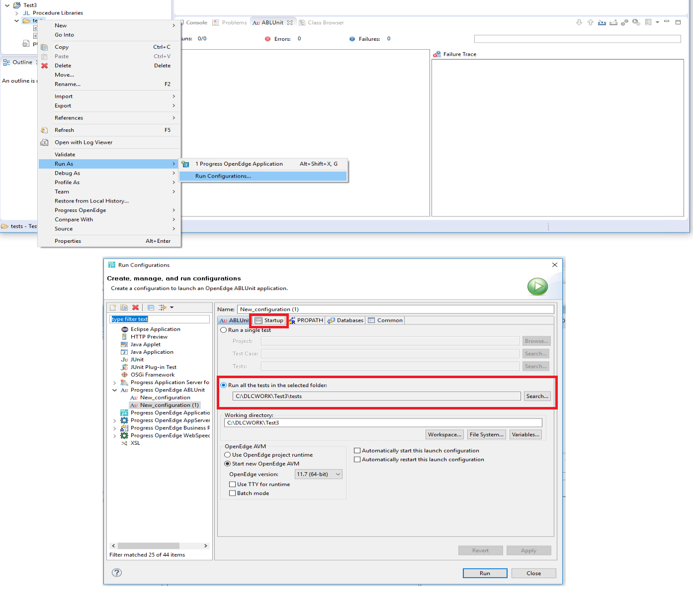Enable Use TTY for runtime

[233, 484]
